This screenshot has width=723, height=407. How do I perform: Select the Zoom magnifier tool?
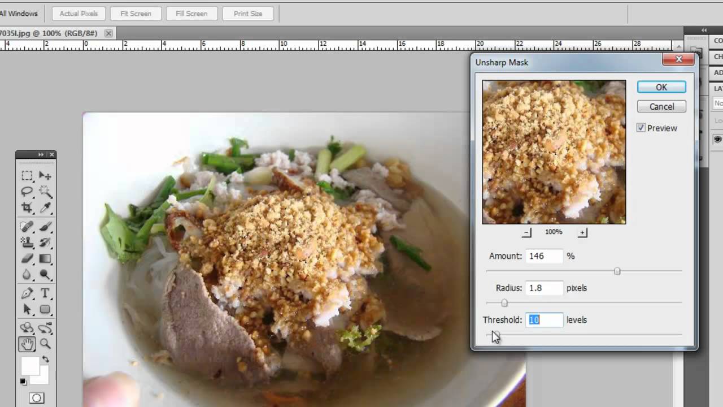(x=45, y=344)
